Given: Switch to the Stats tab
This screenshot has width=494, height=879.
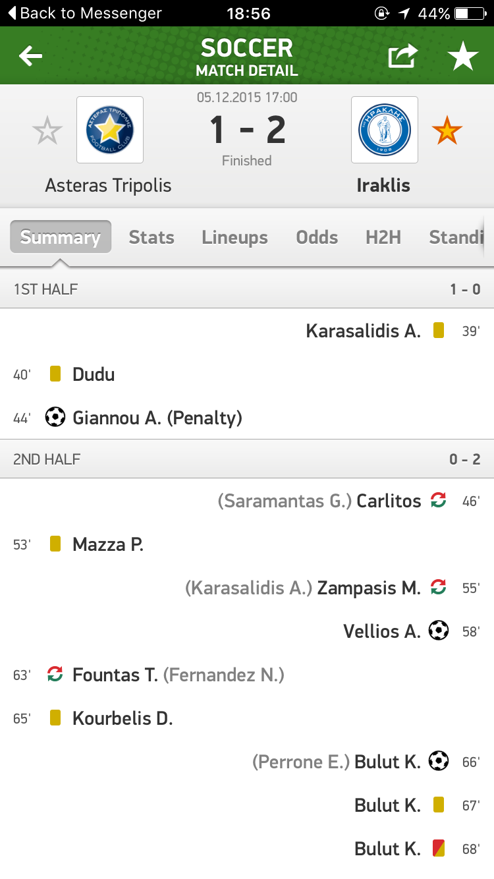Looking at the screenshot, I should 151,237.
